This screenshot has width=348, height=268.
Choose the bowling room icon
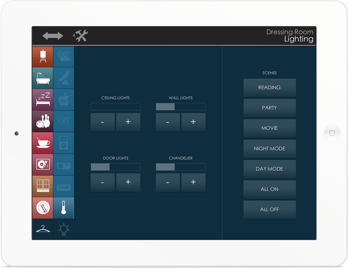pyautogui.click(x=43, y=121)
